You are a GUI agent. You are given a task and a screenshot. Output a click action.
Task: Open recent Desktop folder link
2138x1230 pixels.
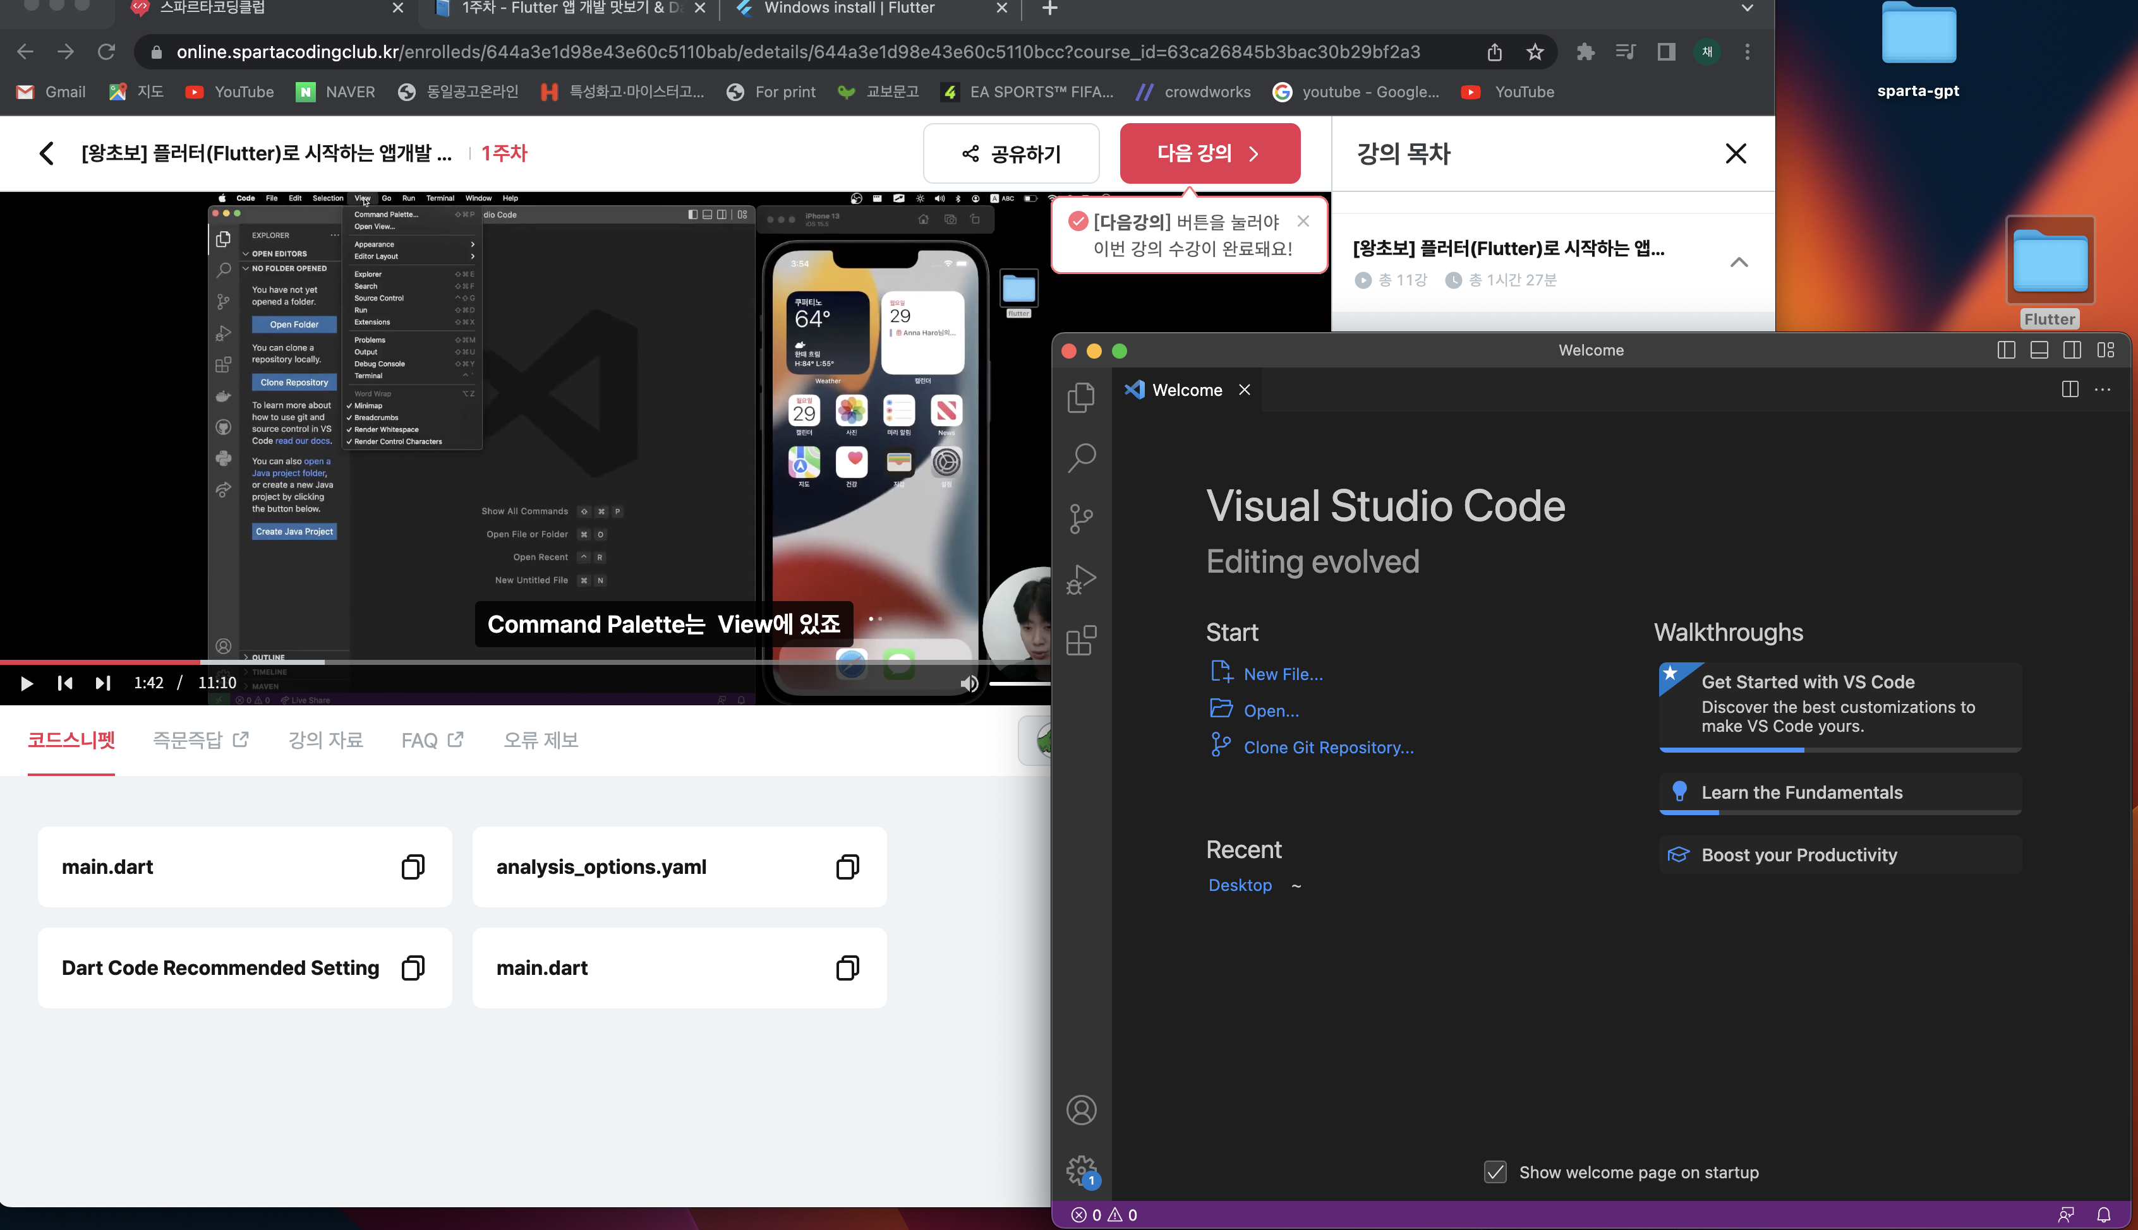pos(1240,885)
